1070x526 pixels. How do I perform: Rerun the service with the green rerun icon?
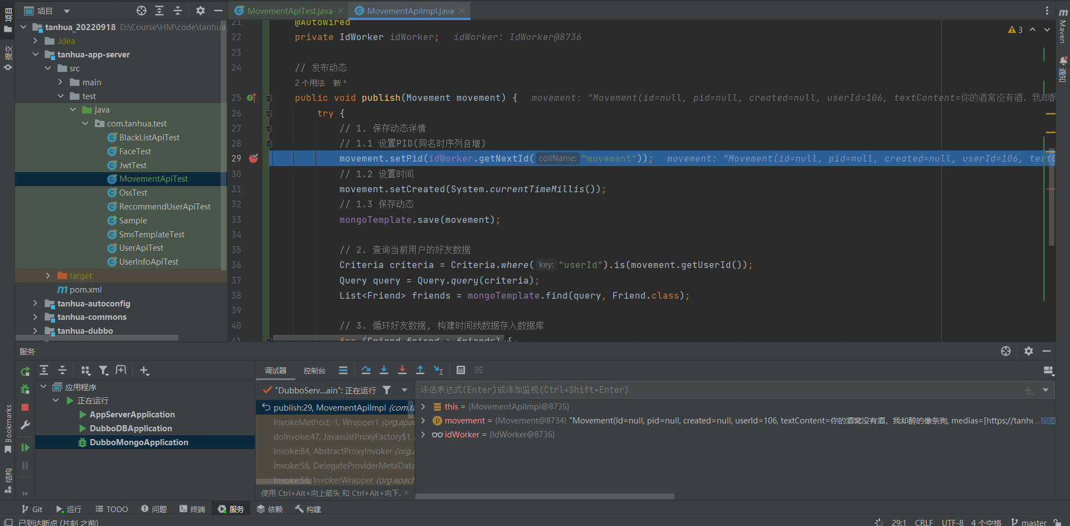click(25, 371)
